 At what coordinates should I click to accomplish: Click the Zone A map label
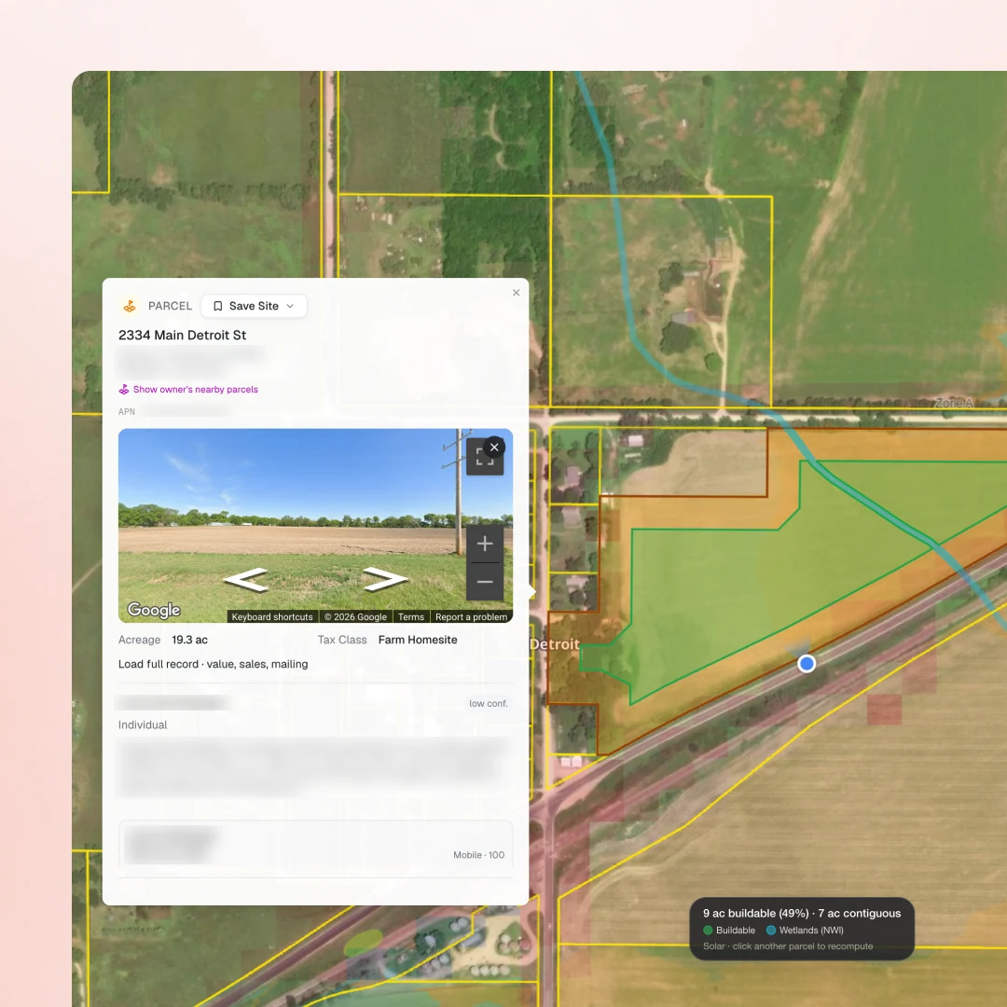point(954,404)
